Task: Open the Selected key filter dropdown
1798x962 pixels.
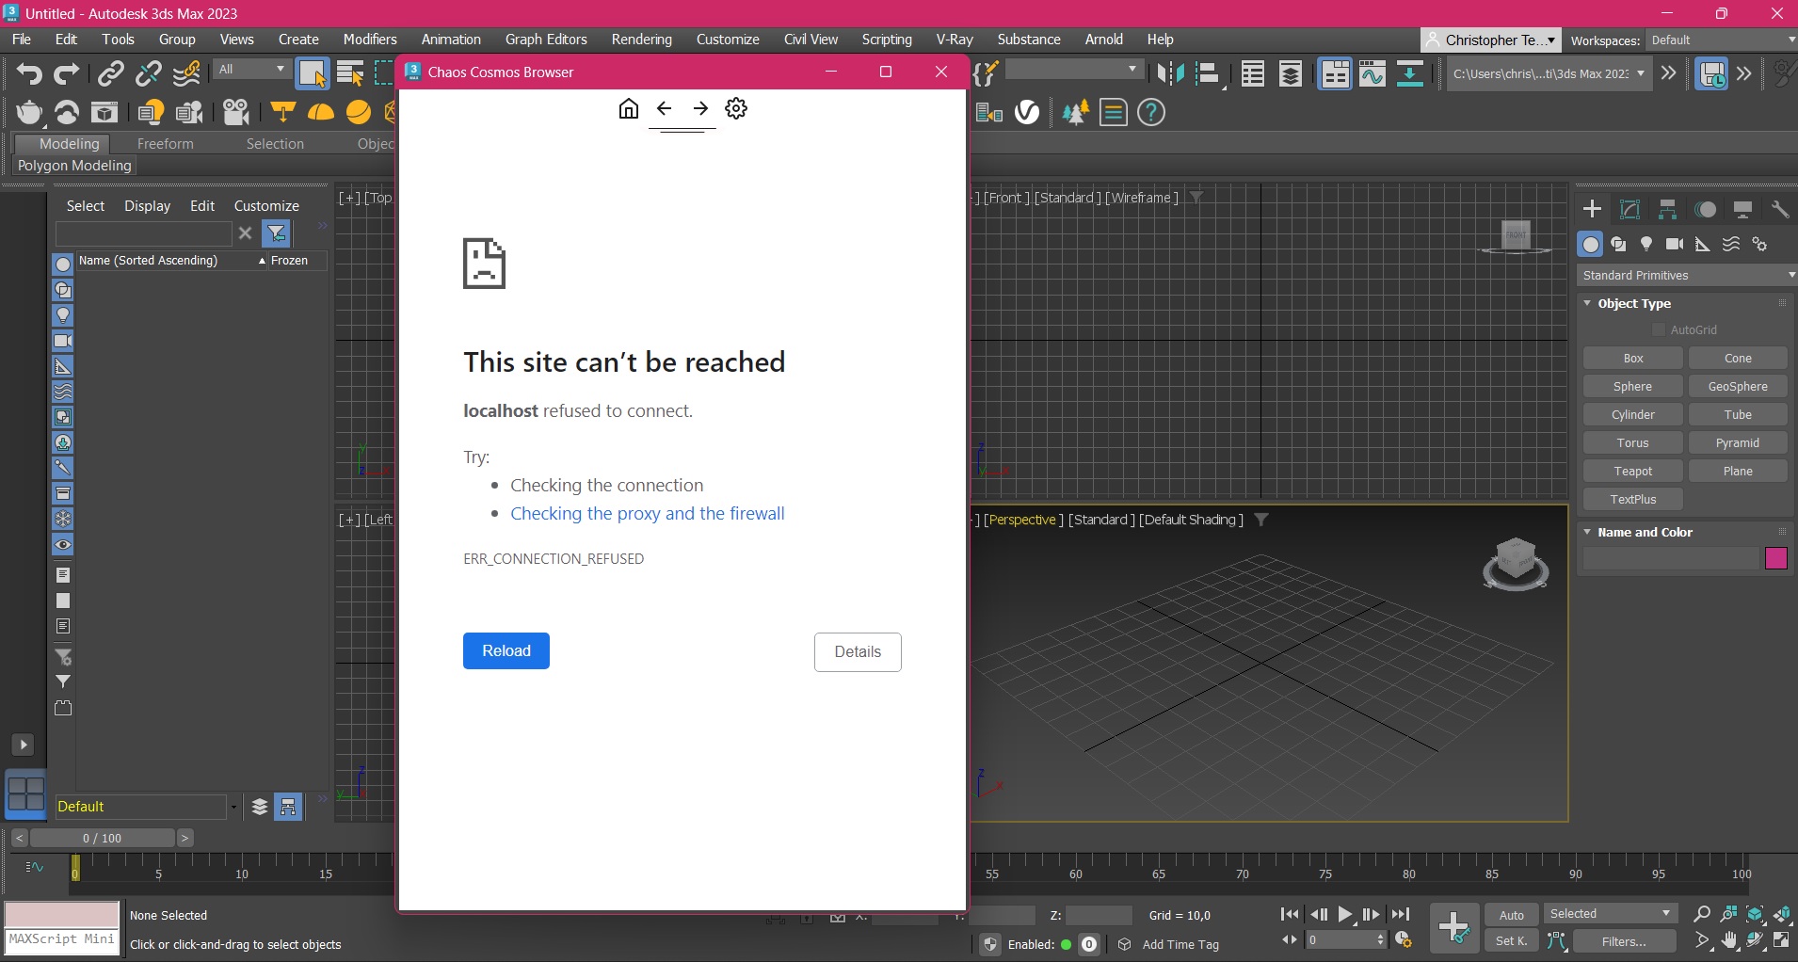Action: point(1611,914)
